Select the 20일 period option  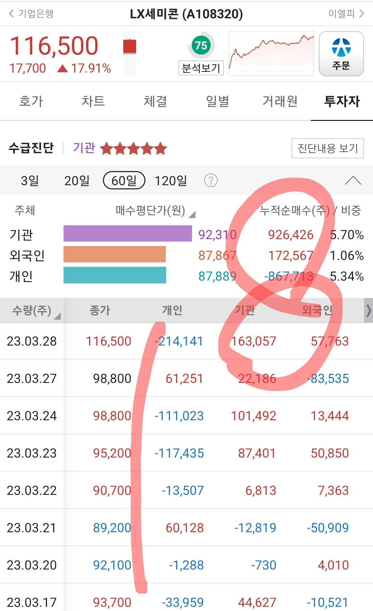(x=77, y=180)
